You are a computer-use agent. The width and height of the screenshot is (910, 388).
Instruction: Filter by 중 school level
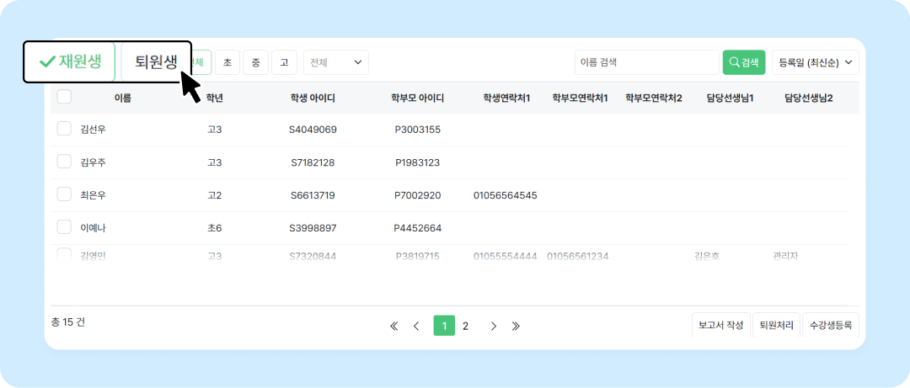[255, 62]
